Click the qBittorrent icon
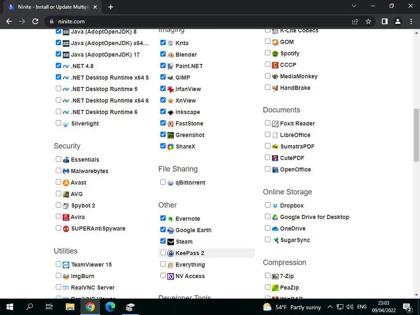Viewport: 420px width, 315px height. 170,183
